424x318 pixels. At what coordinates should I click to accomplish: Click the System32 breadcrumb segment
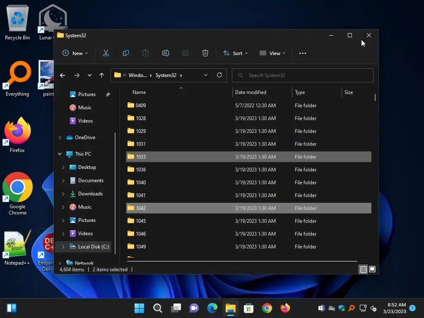166,75
